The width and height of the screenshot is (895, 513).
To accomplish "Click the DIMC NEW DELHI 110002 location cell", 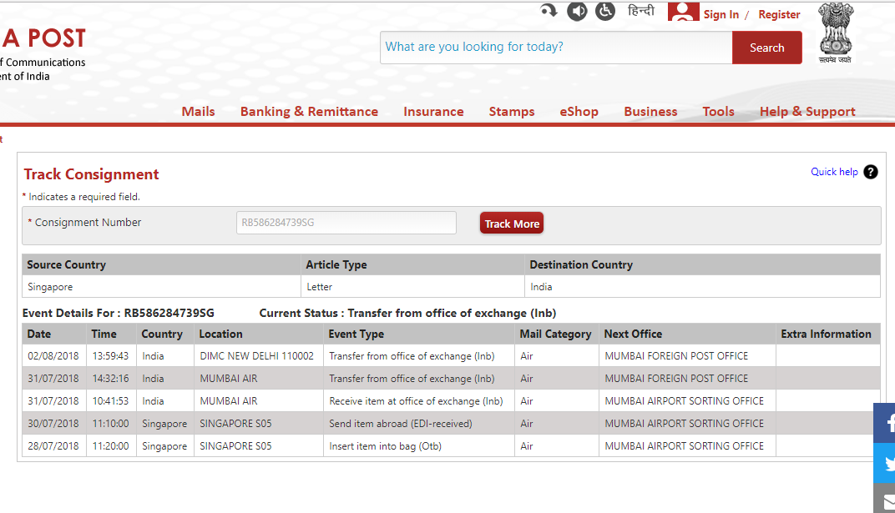I will [x=257, y=355].
